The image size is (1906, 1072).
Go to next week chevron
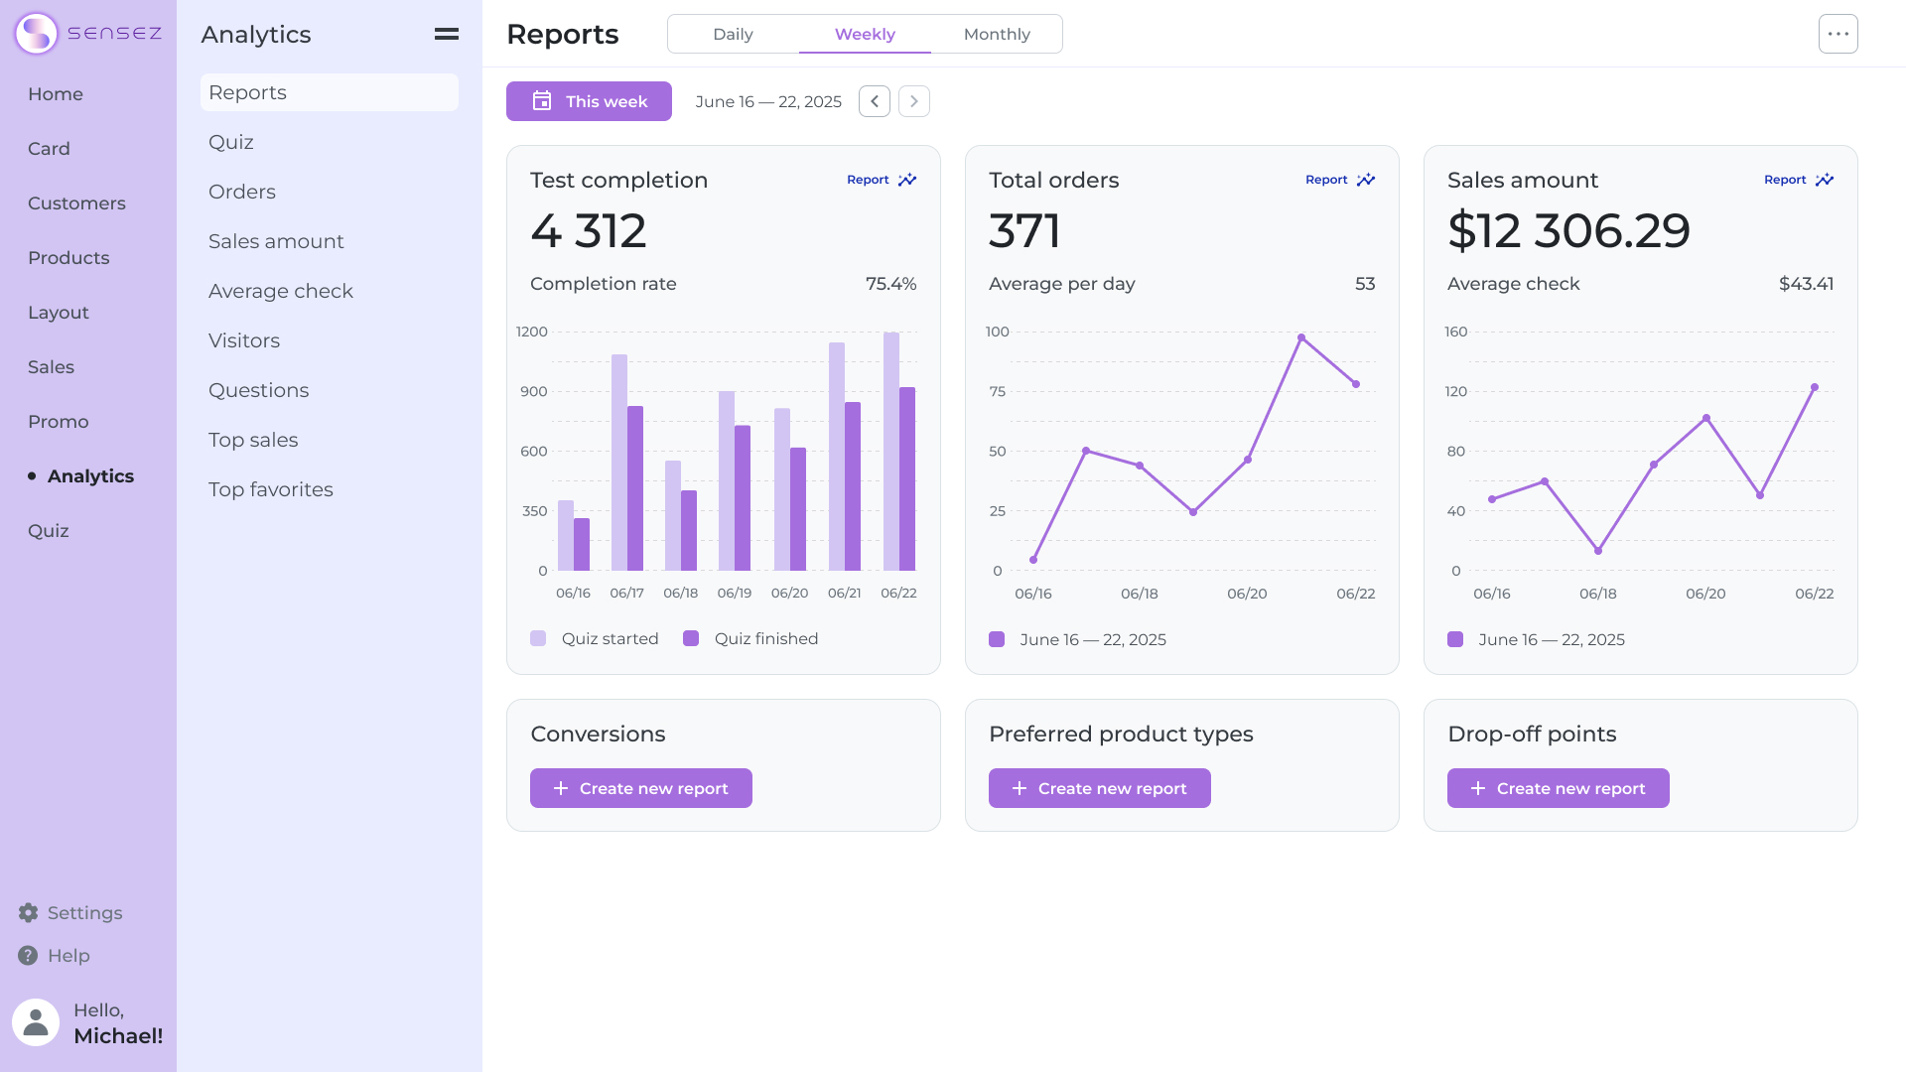point(914,101)
